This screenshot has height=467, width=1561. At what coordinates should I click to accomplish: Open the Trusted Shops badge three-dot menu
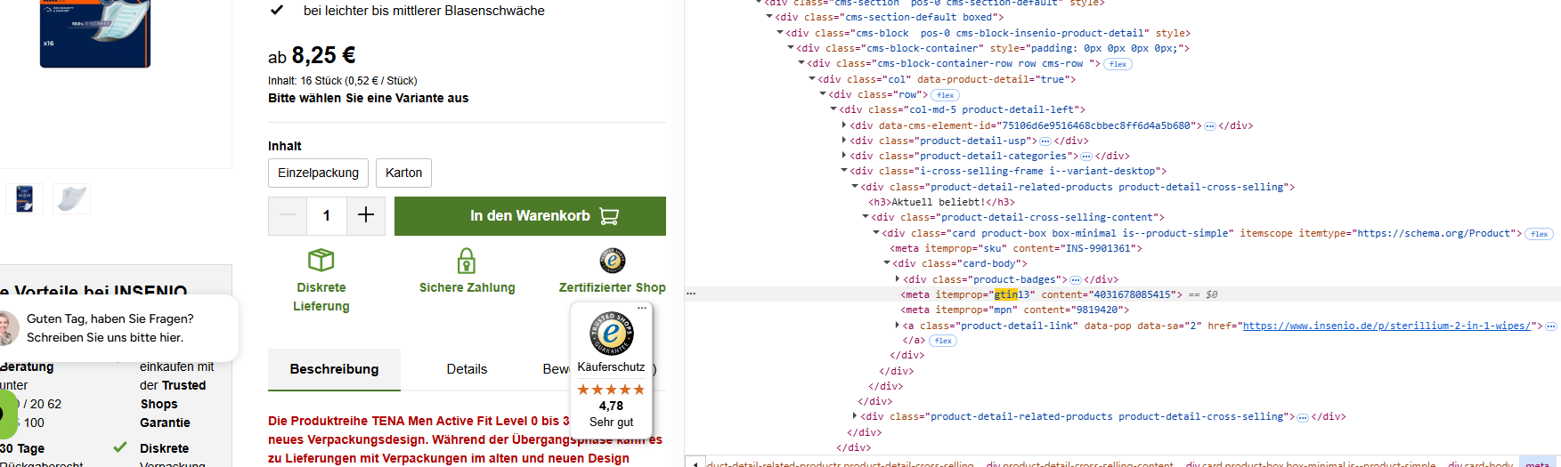pyautogui.click(x=641, y=308)
